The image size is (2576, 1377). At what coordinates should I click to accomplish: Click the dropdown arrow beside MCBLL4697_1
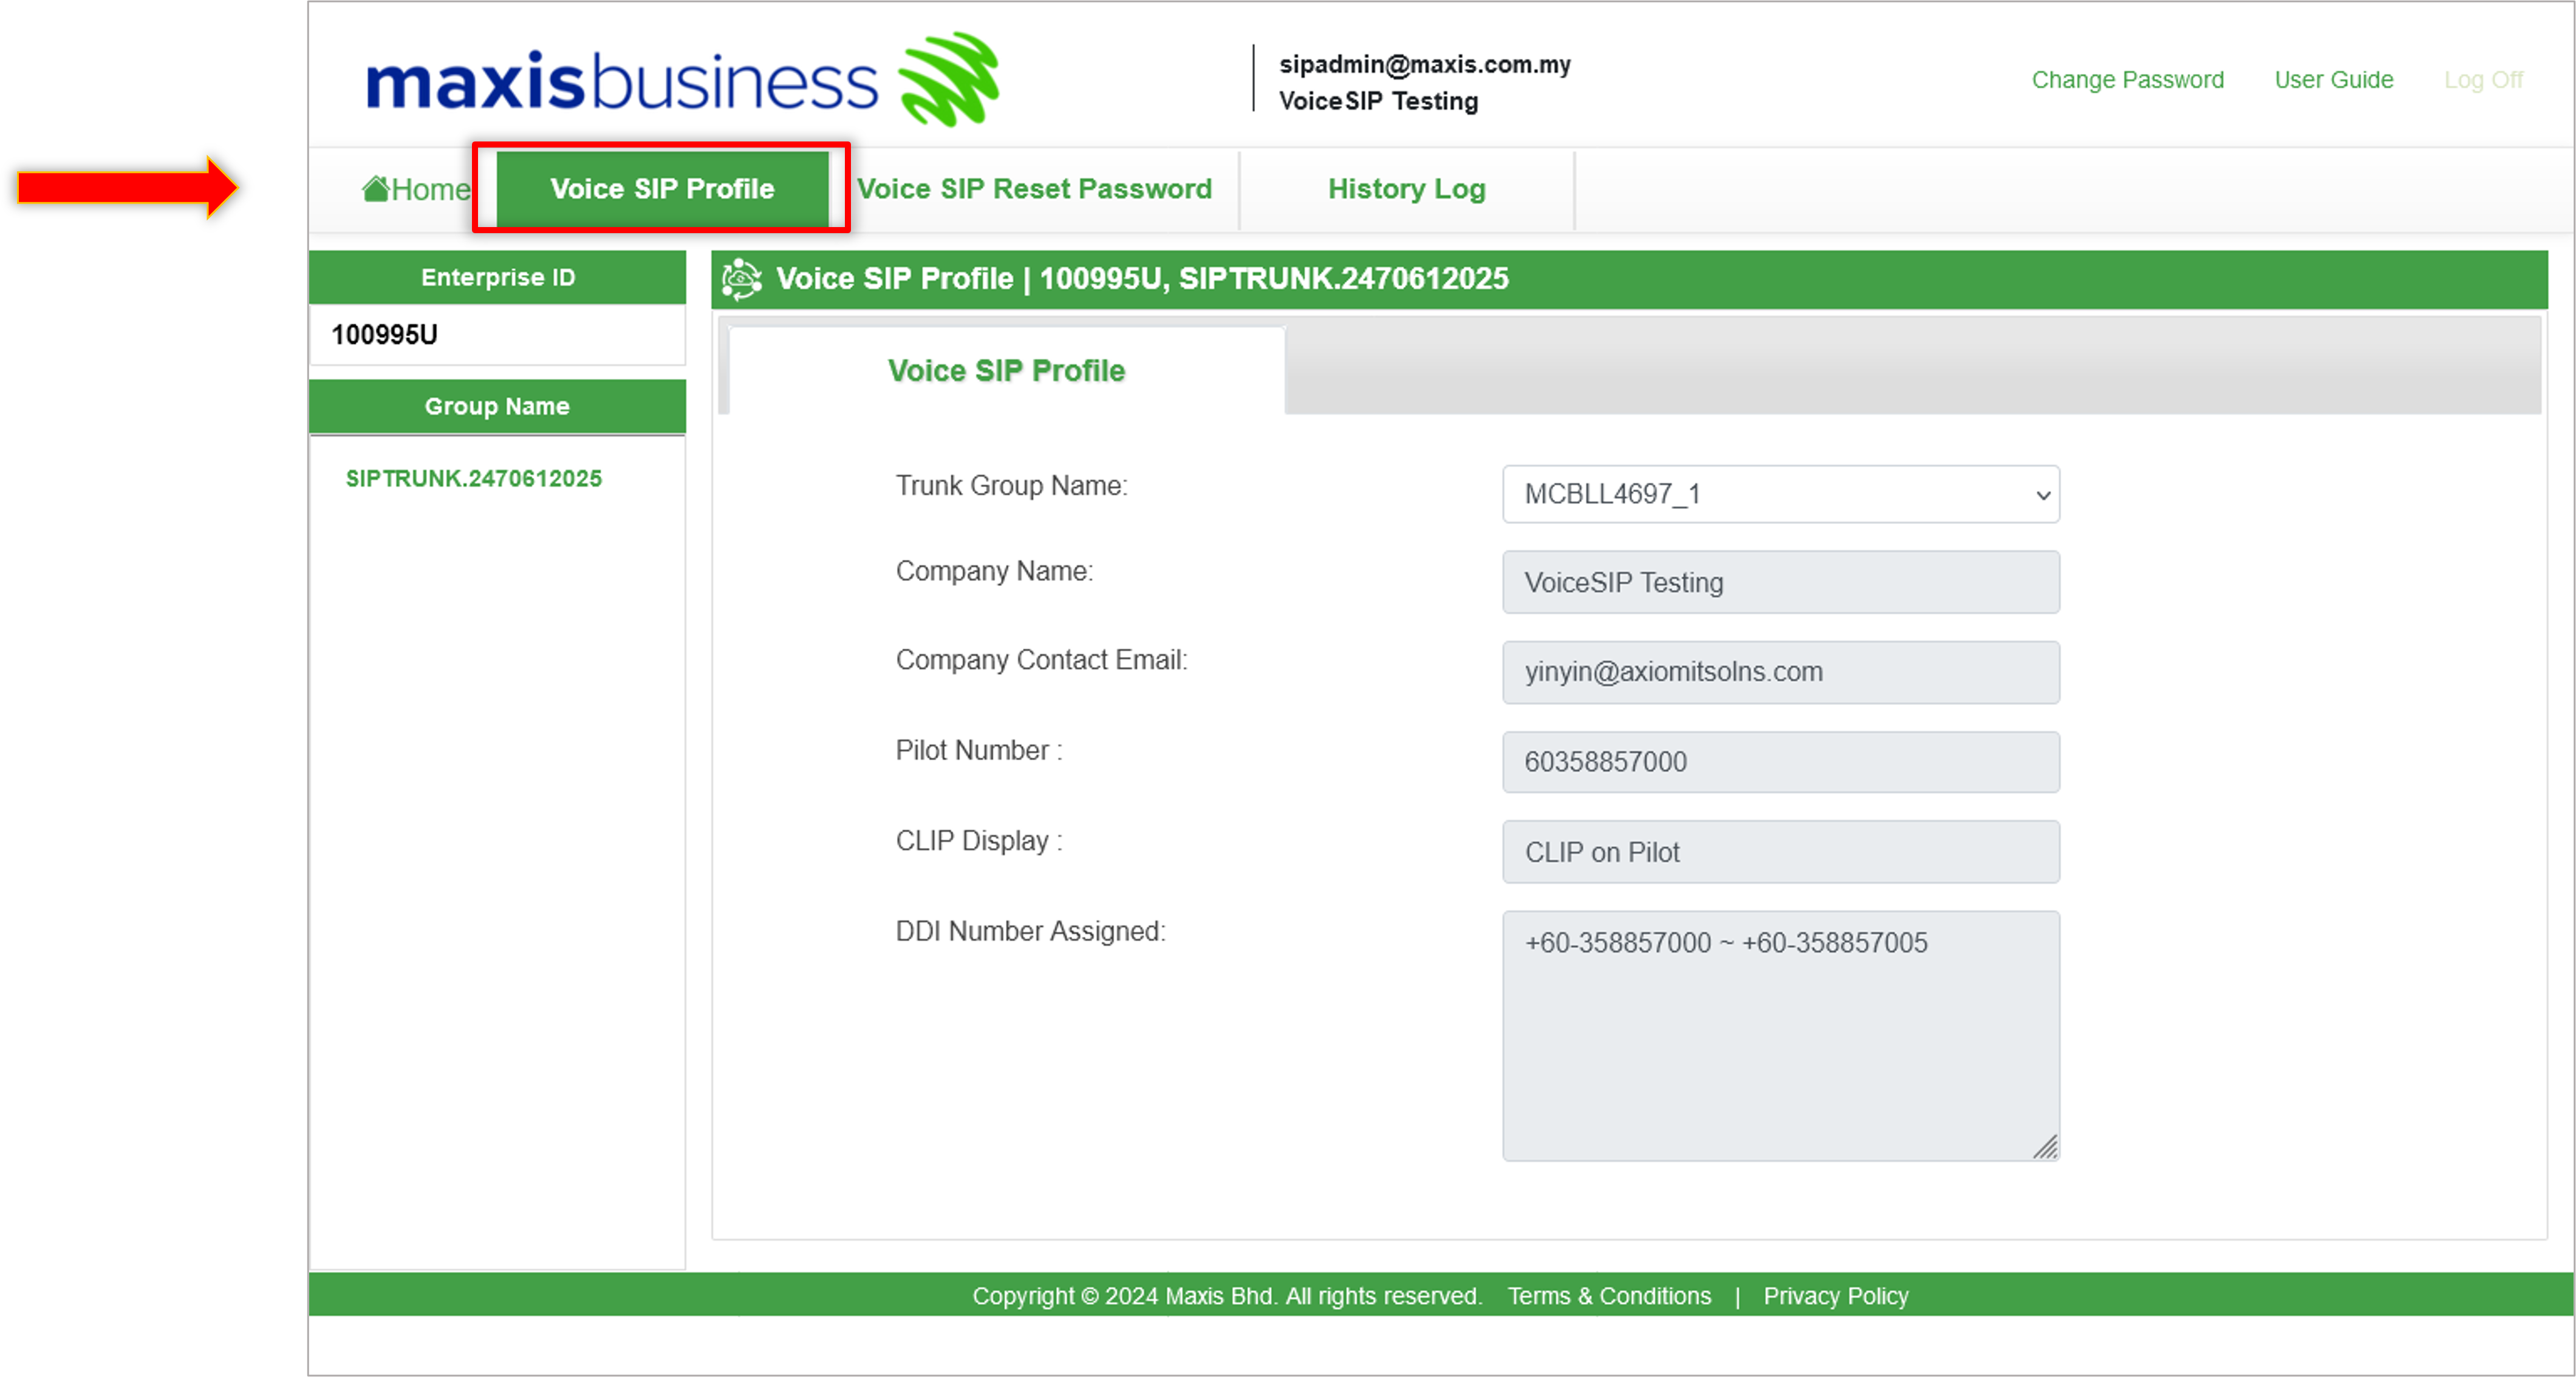[2043, 495]
